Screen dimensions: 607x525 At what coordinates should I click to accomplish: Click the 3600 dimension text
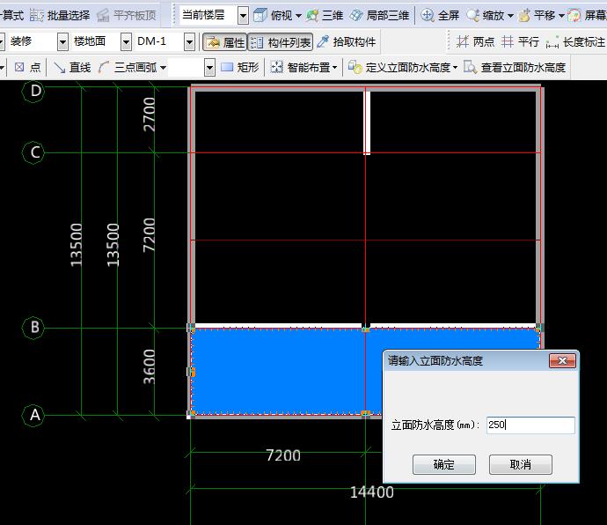pyautogui.click(x=149, y=366)
